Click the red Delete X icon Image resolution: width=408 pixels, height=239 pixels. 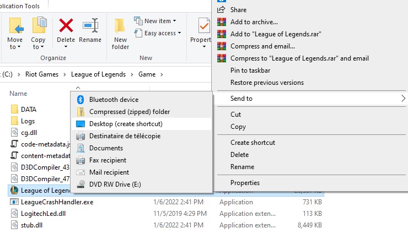point(66,25)
